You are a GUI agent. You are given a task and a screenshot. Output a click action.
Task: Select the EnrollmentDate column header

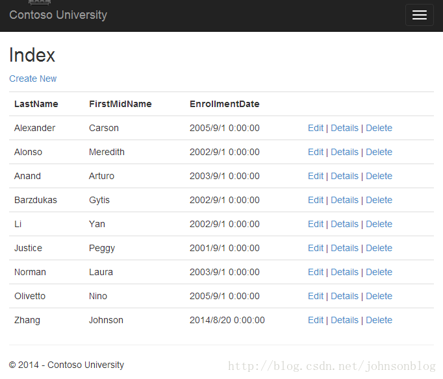pos(225,104)
